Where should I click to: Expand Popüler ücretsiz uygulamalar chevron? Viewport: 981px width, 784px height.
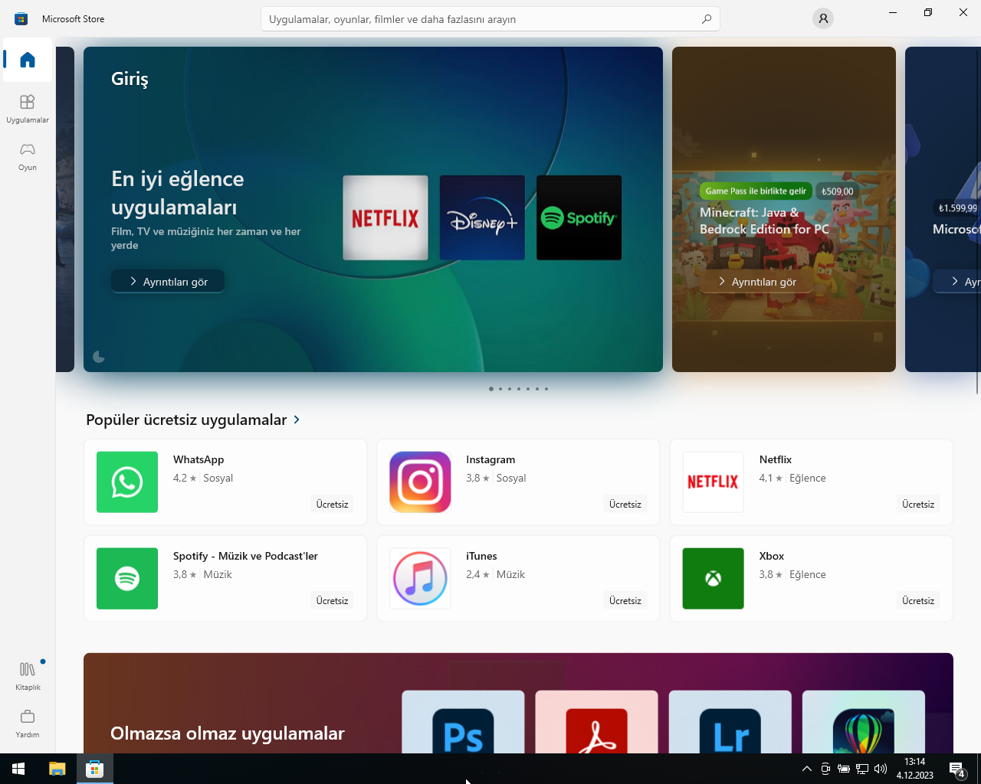[297, 420]
